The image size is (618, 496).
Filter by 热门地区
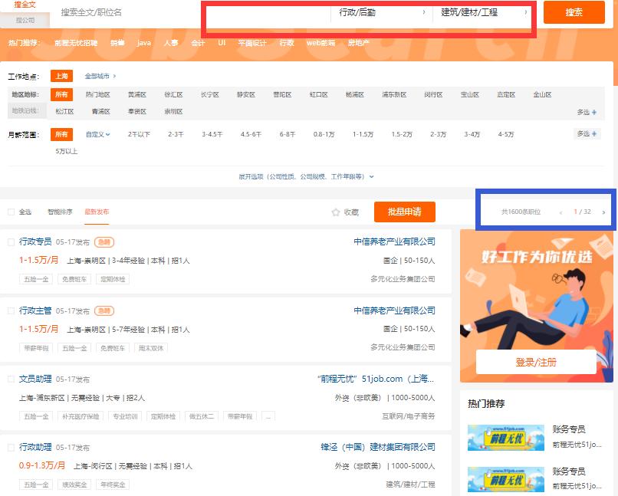(97, 94)
